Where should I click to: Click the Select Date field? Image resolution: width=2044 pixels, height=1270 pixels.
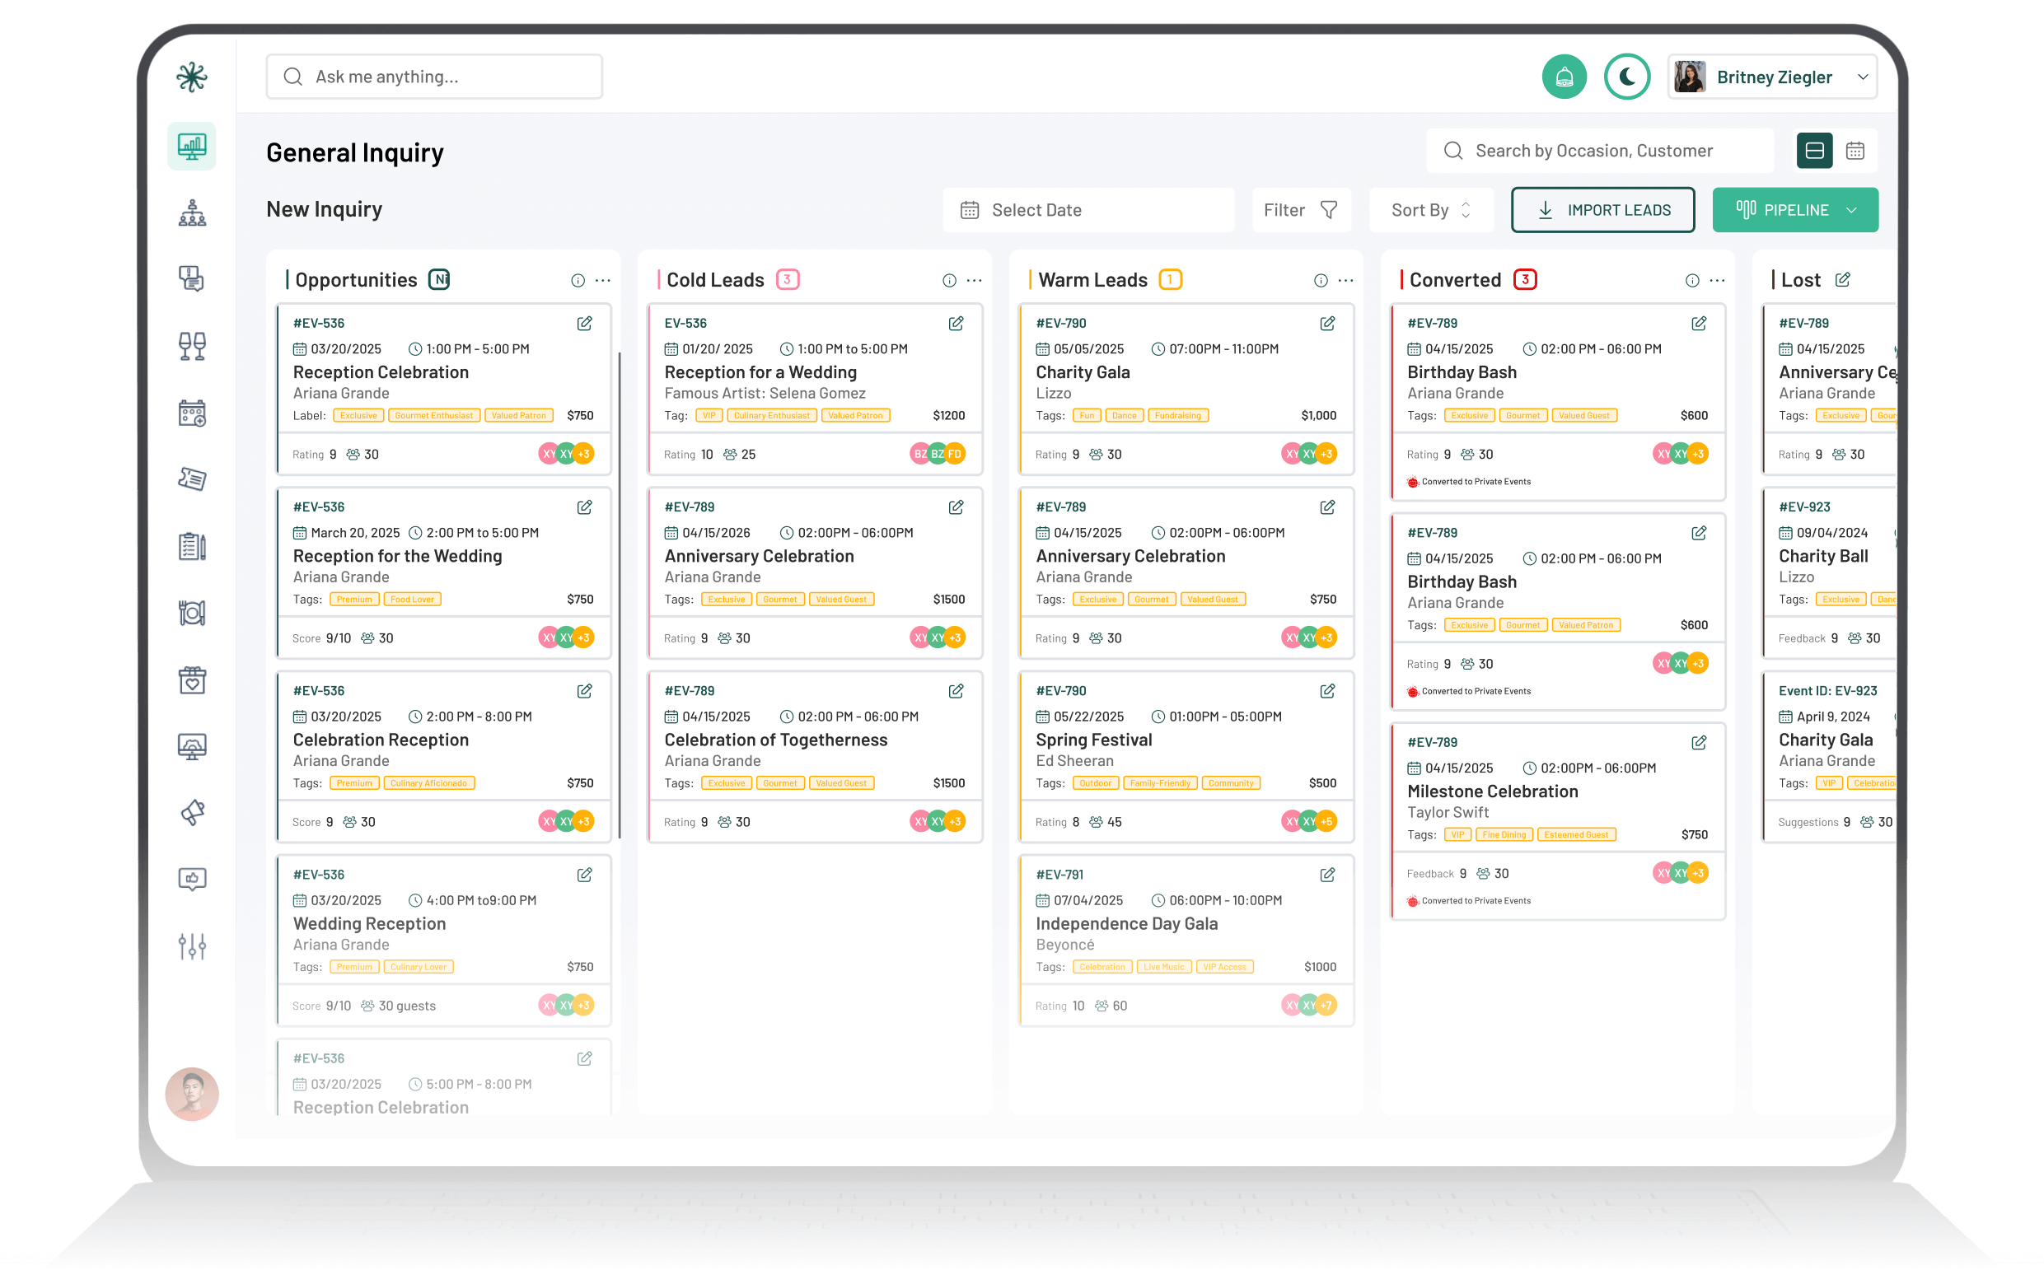1087,210
